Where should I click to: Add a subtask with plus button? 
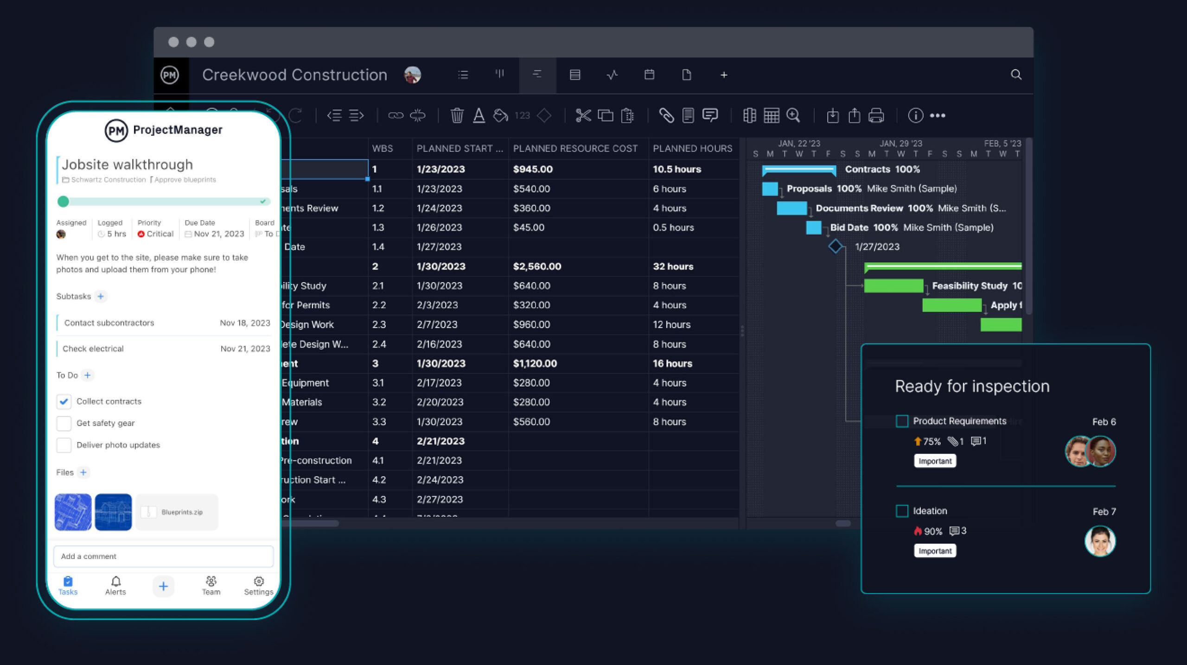coord(101,296)
